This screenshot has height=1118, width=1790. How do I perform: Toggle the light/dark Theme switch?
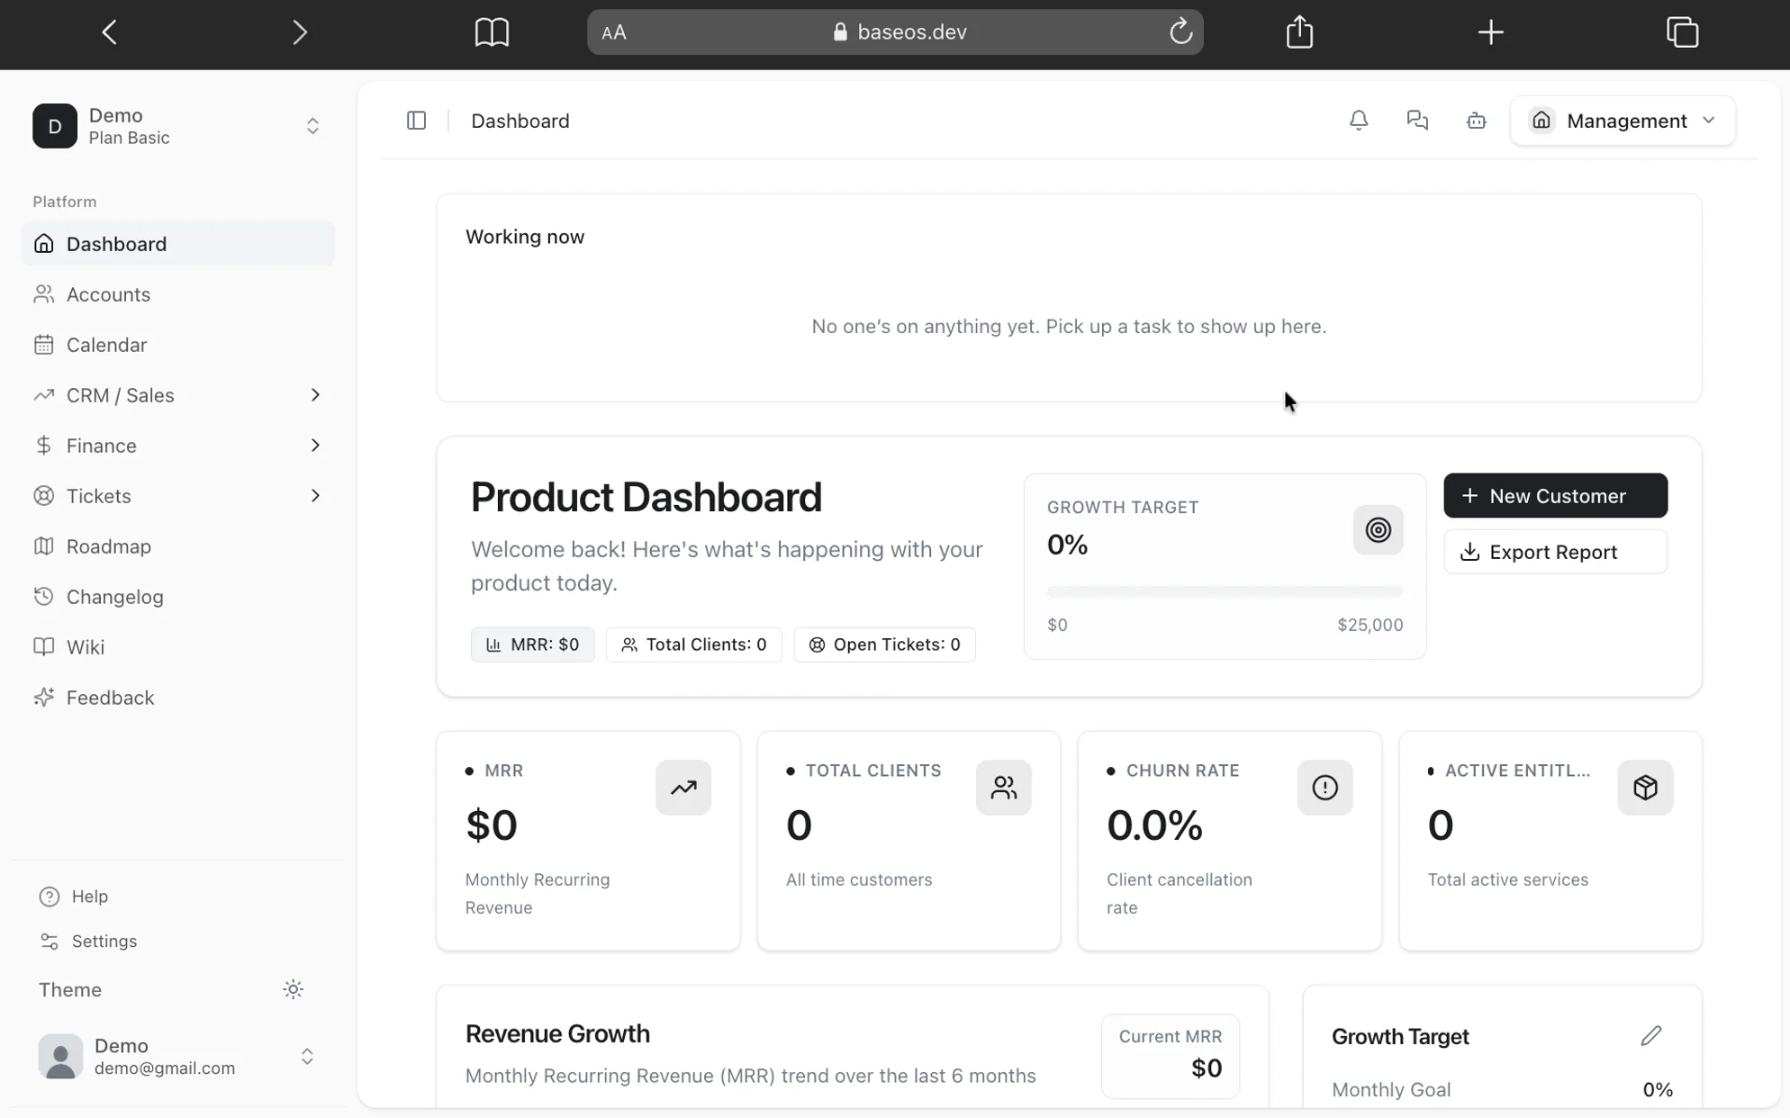[293, 989]
